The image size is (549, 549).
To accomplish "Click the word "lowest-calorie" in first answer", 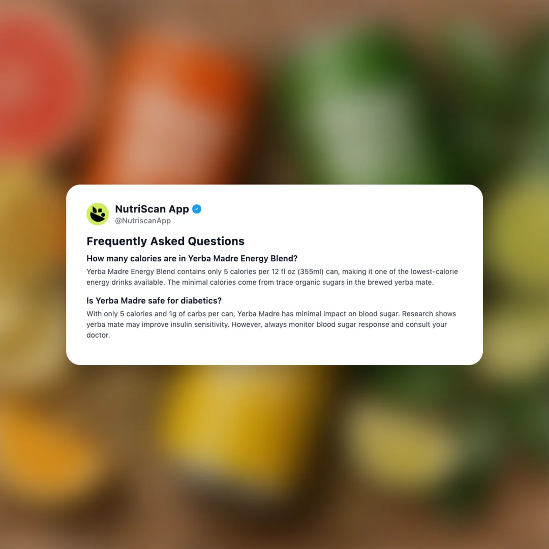I will coord(434,271).
